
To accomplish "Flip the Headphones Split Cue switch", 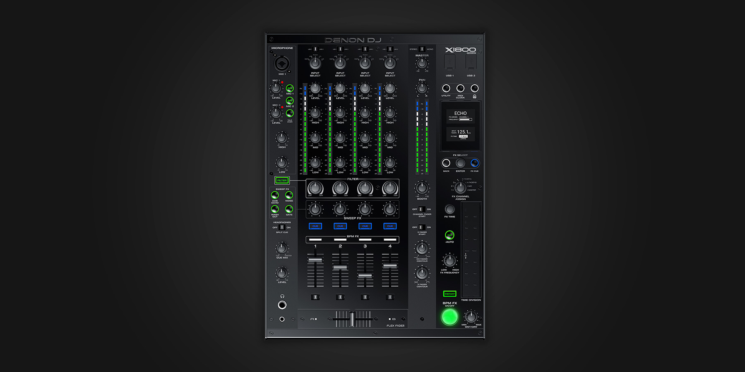I will 282,227.
